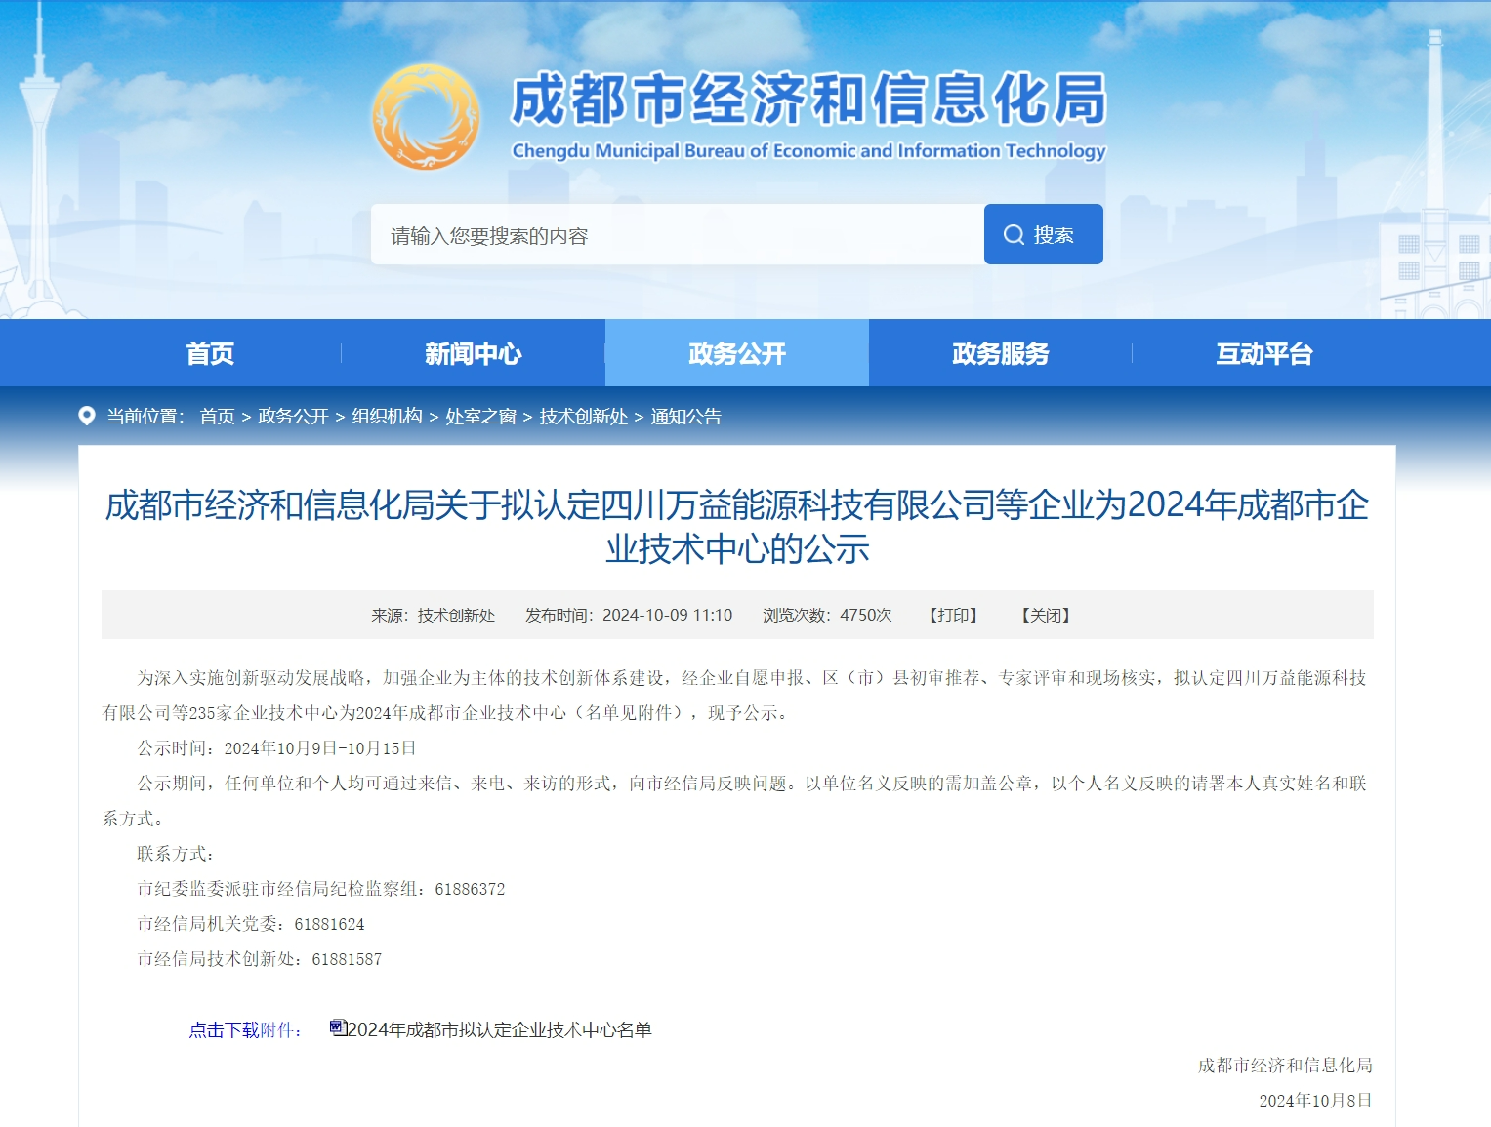The image size is (1491, 1127).
Task: Open the 首页 navigation tab
Action: tap(210, 353)
